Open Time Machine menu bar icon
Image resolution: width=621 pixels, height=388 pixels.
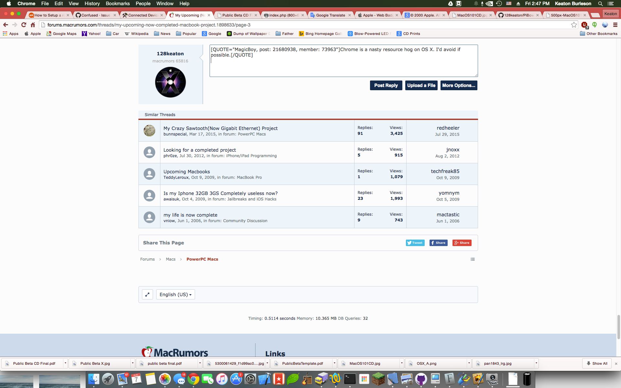pos(499,4)
